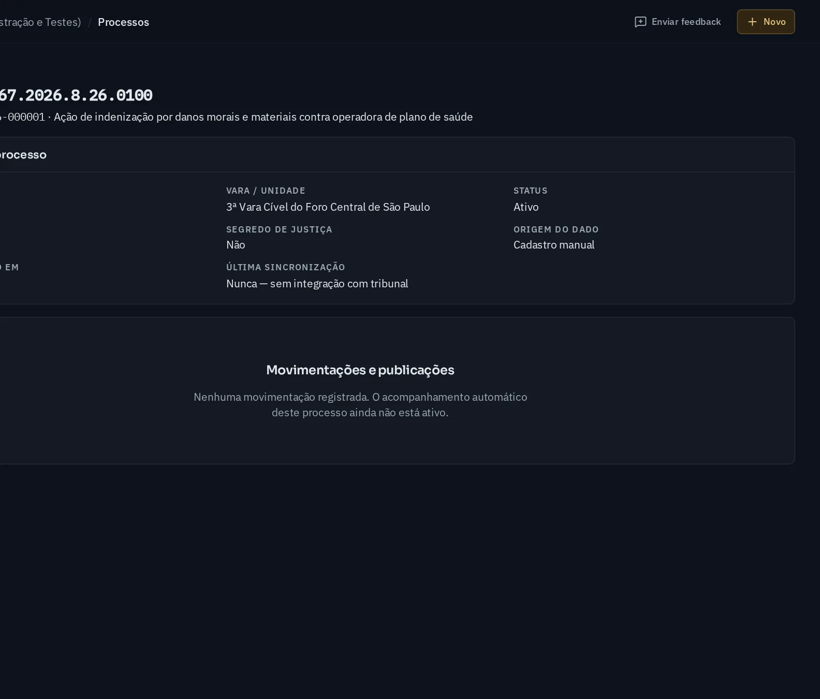
Task: Select '3ª Vara Cível do Foro Central de São Paulo'
Action: 328,207
